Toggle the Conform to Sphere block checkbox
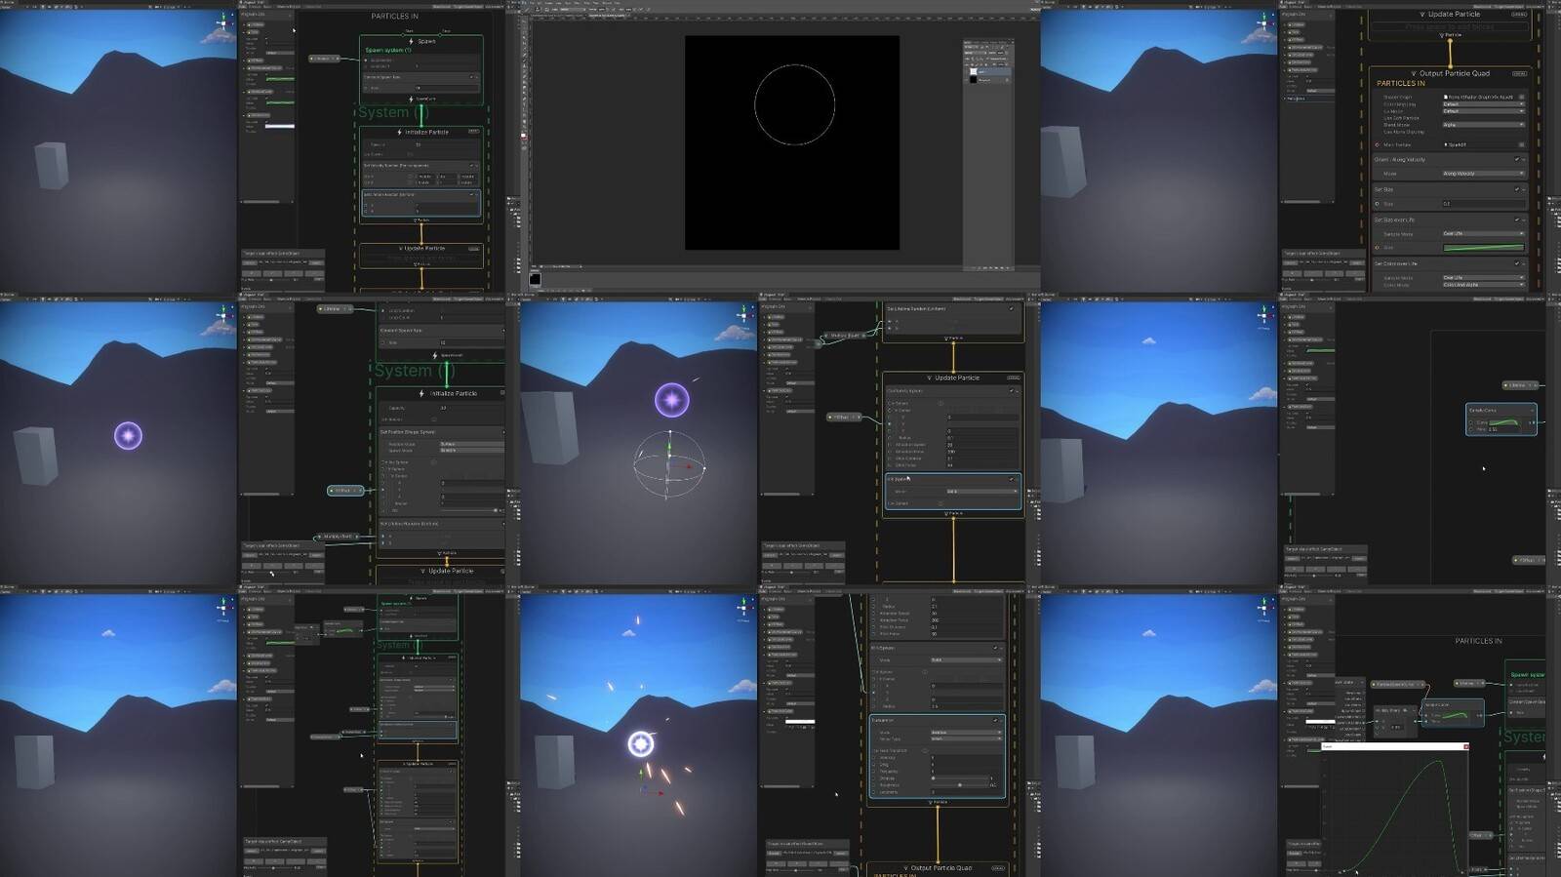The width and height of the screenshot is (1561, 877). [1011, 391]
